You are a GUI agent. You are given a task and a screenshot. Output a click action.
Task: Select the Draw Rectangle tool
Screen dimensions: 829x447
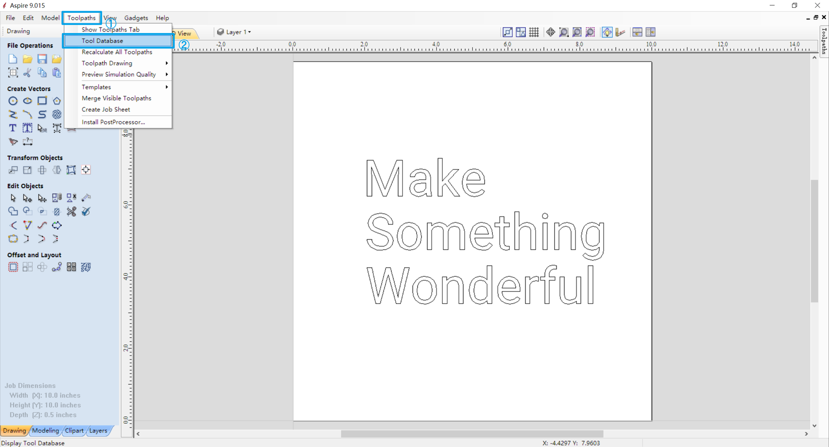[x=42, y=101]
